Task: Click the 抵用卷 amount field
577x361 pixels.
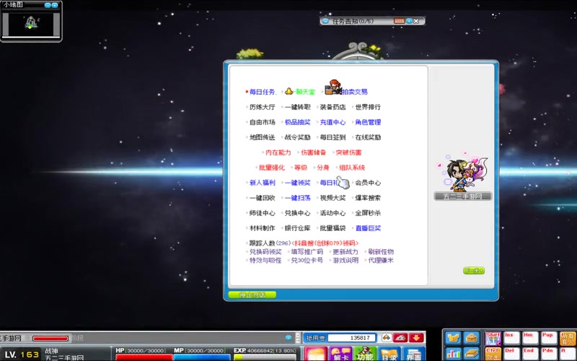Action: pyautogui.click(x=352, y=338)
